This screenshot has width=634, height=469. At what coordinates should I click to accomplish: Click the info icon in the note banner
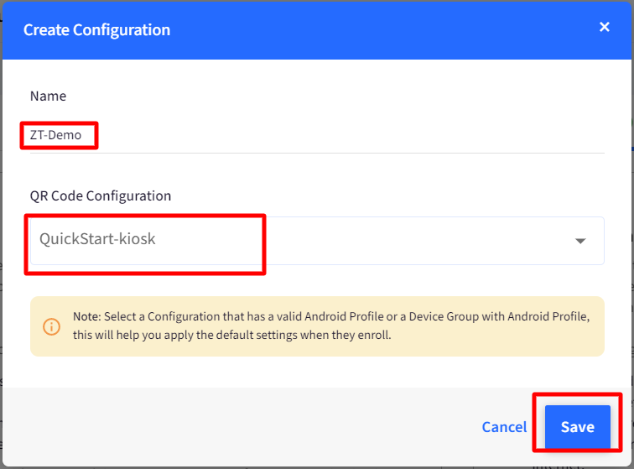point(52,326)
